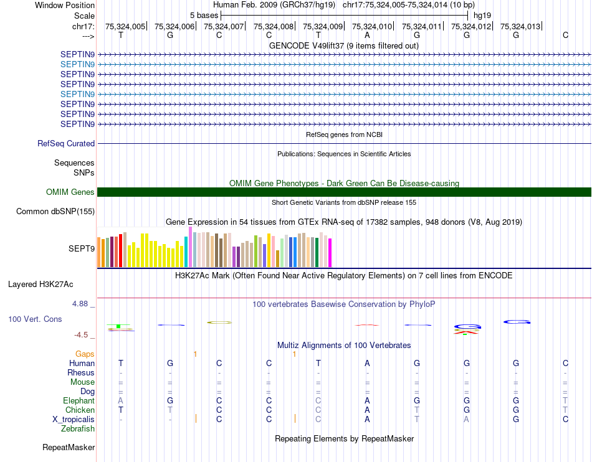Viewport: 592px width, 462px height.
Task: Click the chr17: base position label
Action: [83, 26]
